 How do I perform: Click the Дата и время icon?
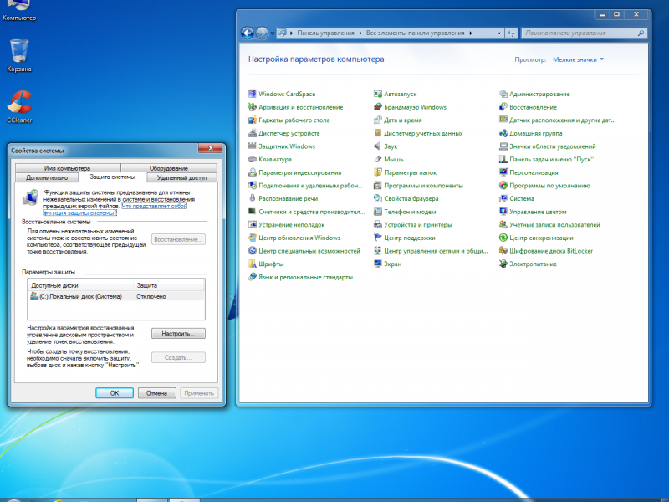point(378,120)
